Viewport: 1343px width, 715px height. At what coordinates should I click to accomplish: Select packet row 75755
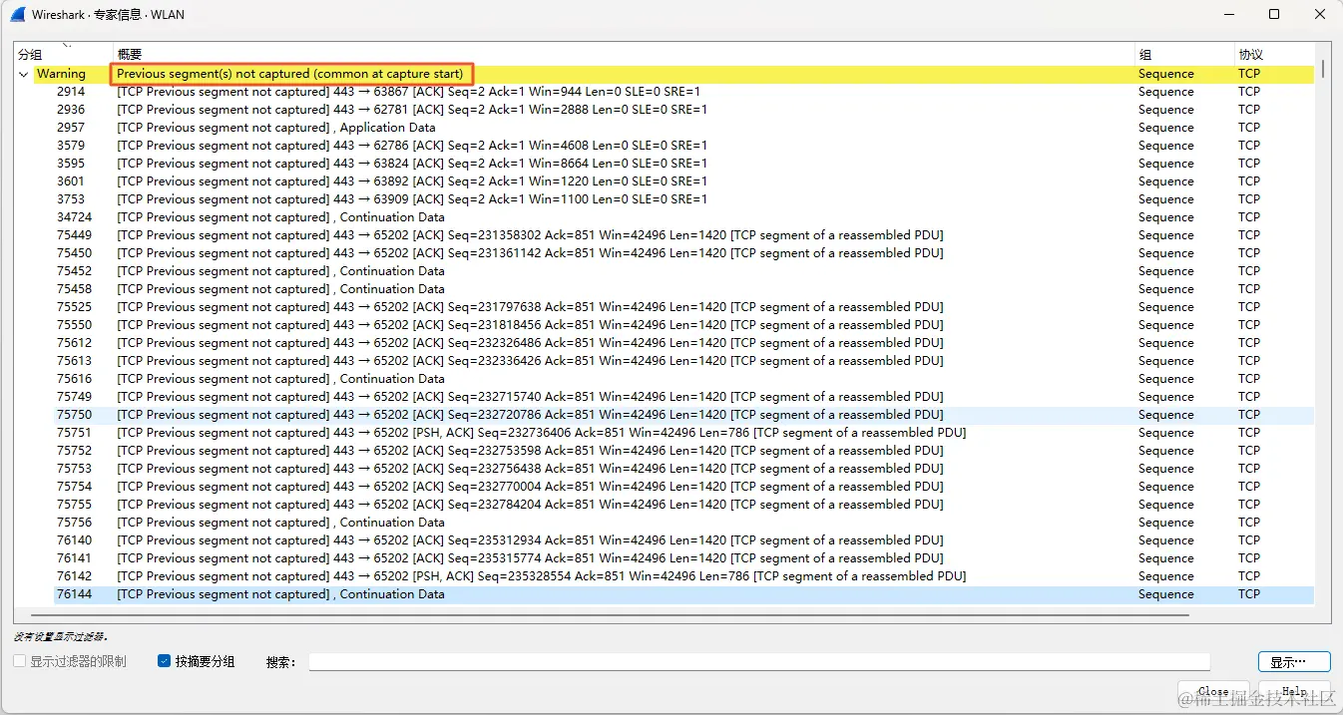[683, 505]
